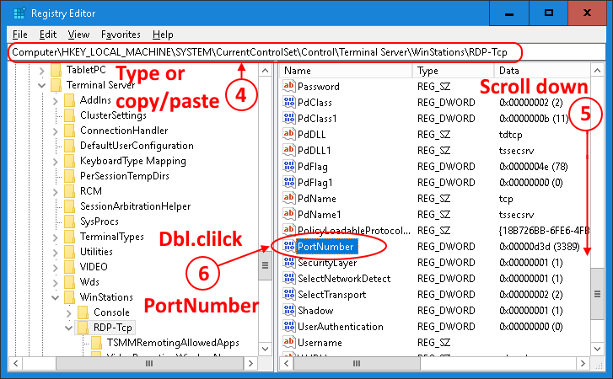This screenshot has height=379, width=613.
Task: Click the PdDLL1 string value icon
Action: tap(289, 150)
